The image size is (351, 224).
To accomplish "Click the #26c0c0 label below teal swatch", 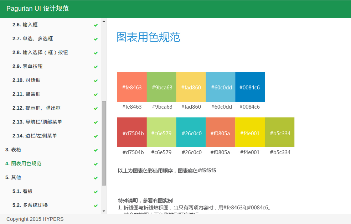I will (x=192, y=152).
